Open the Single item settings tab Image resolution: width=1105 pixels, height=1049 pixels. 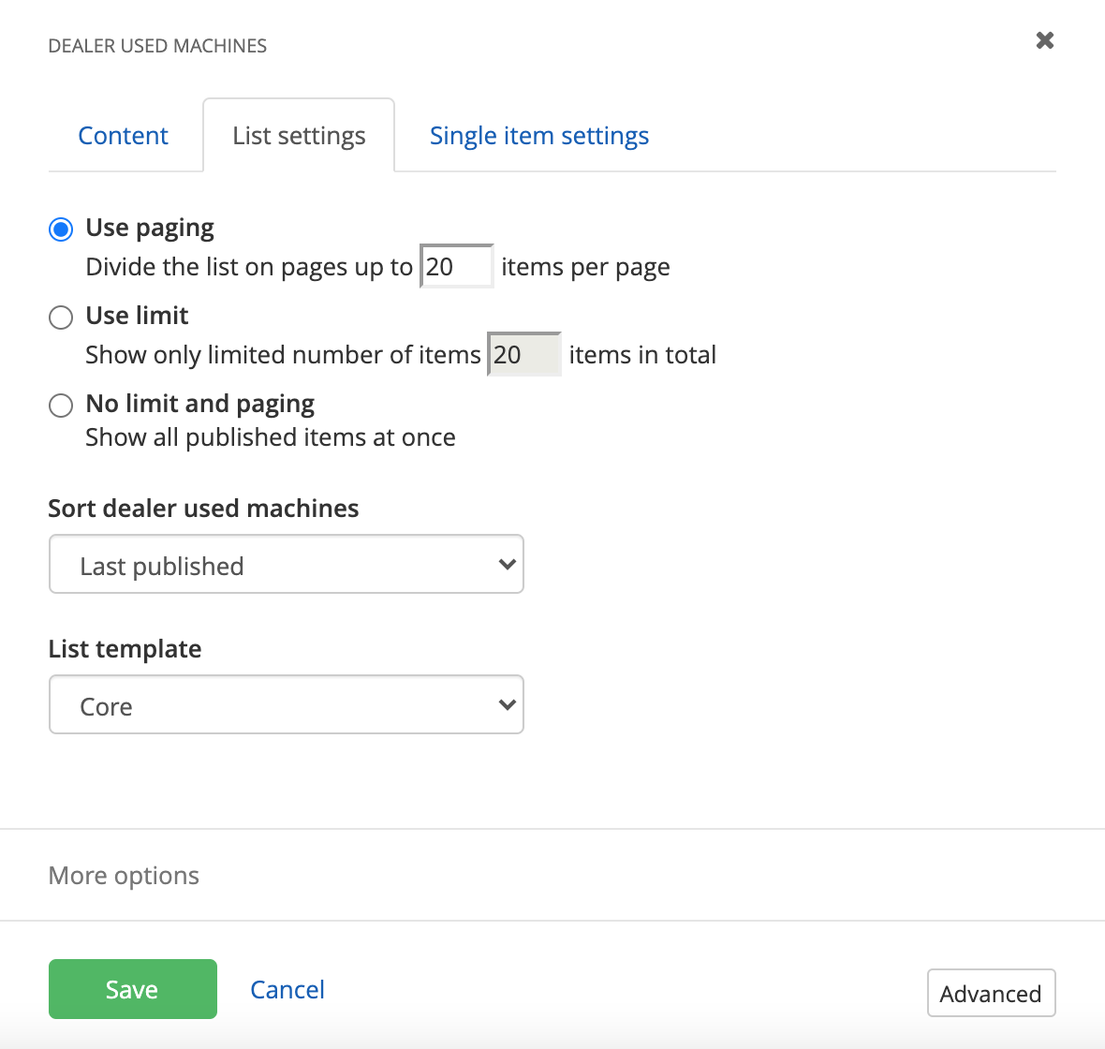(x=539, y=136)
